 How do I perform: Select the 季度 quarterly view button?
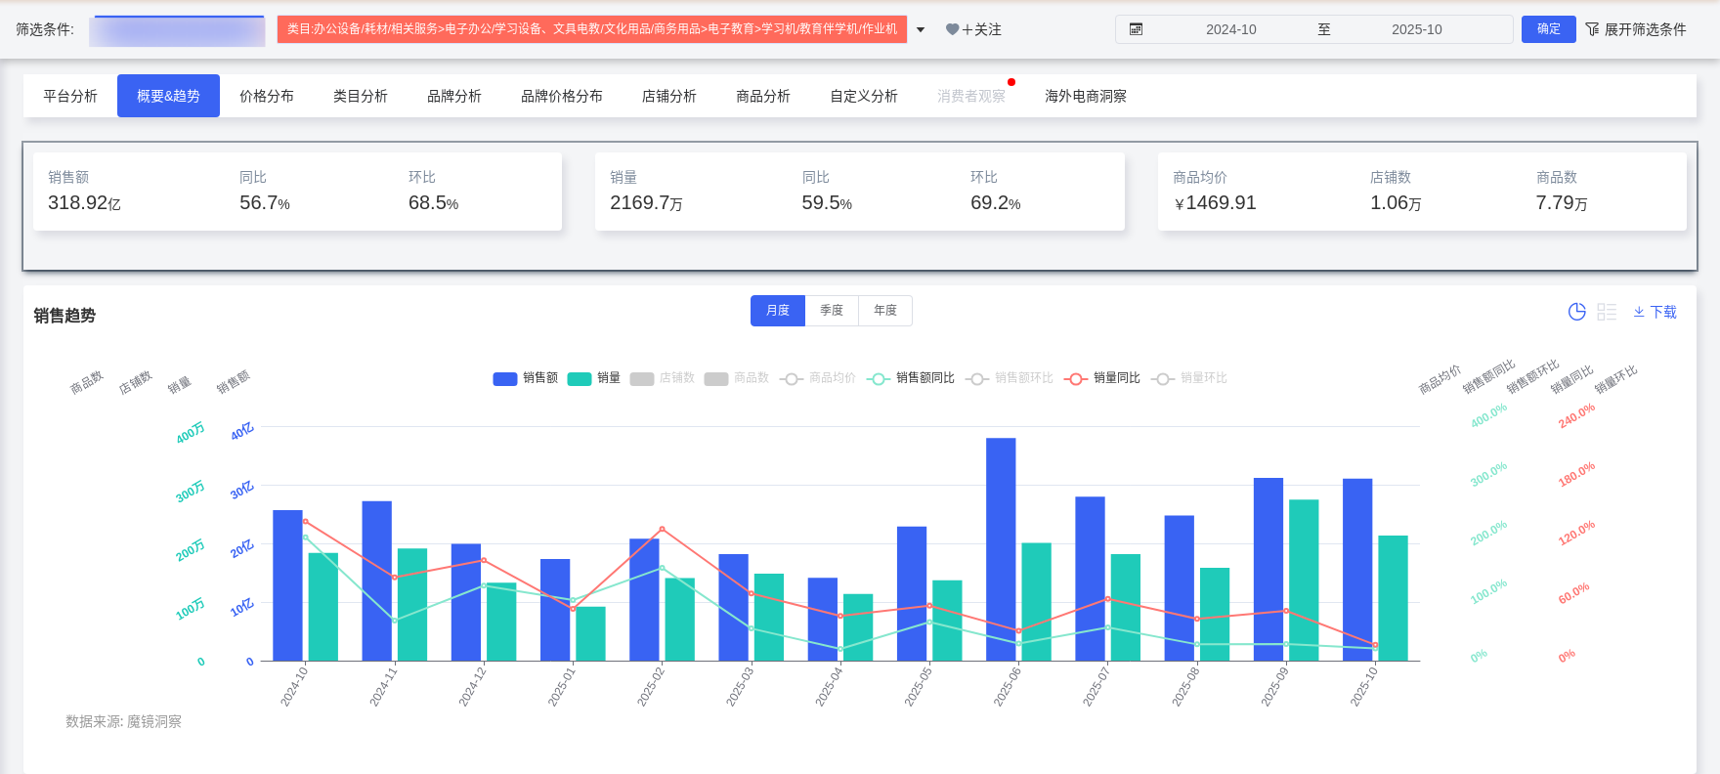832,311
